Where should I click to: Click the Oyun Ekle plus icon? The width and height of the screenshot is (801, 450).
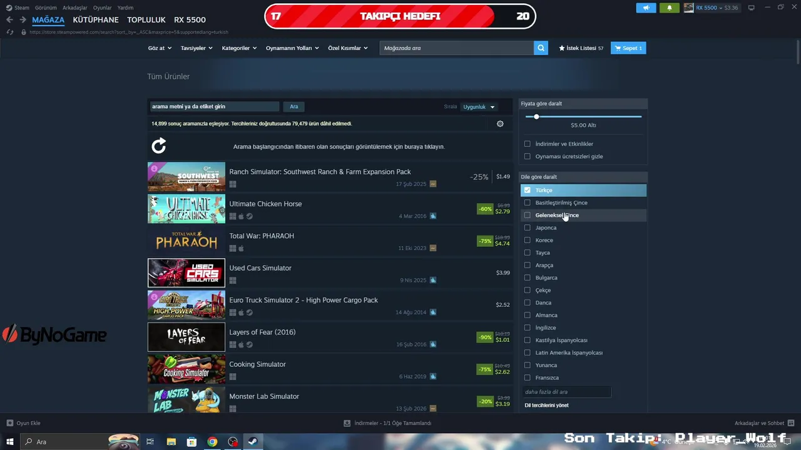(9, 423)
